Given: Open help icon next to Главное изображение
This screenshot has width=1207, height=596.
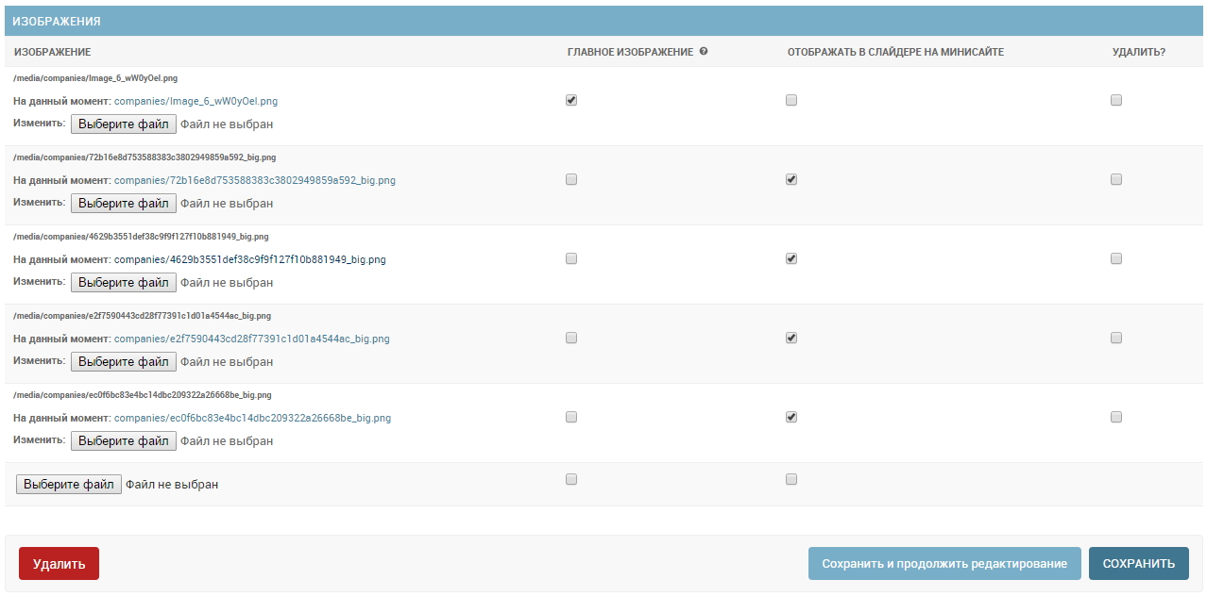Looking at the screenshot, I should pyautogui.click(x=704, y=52).
